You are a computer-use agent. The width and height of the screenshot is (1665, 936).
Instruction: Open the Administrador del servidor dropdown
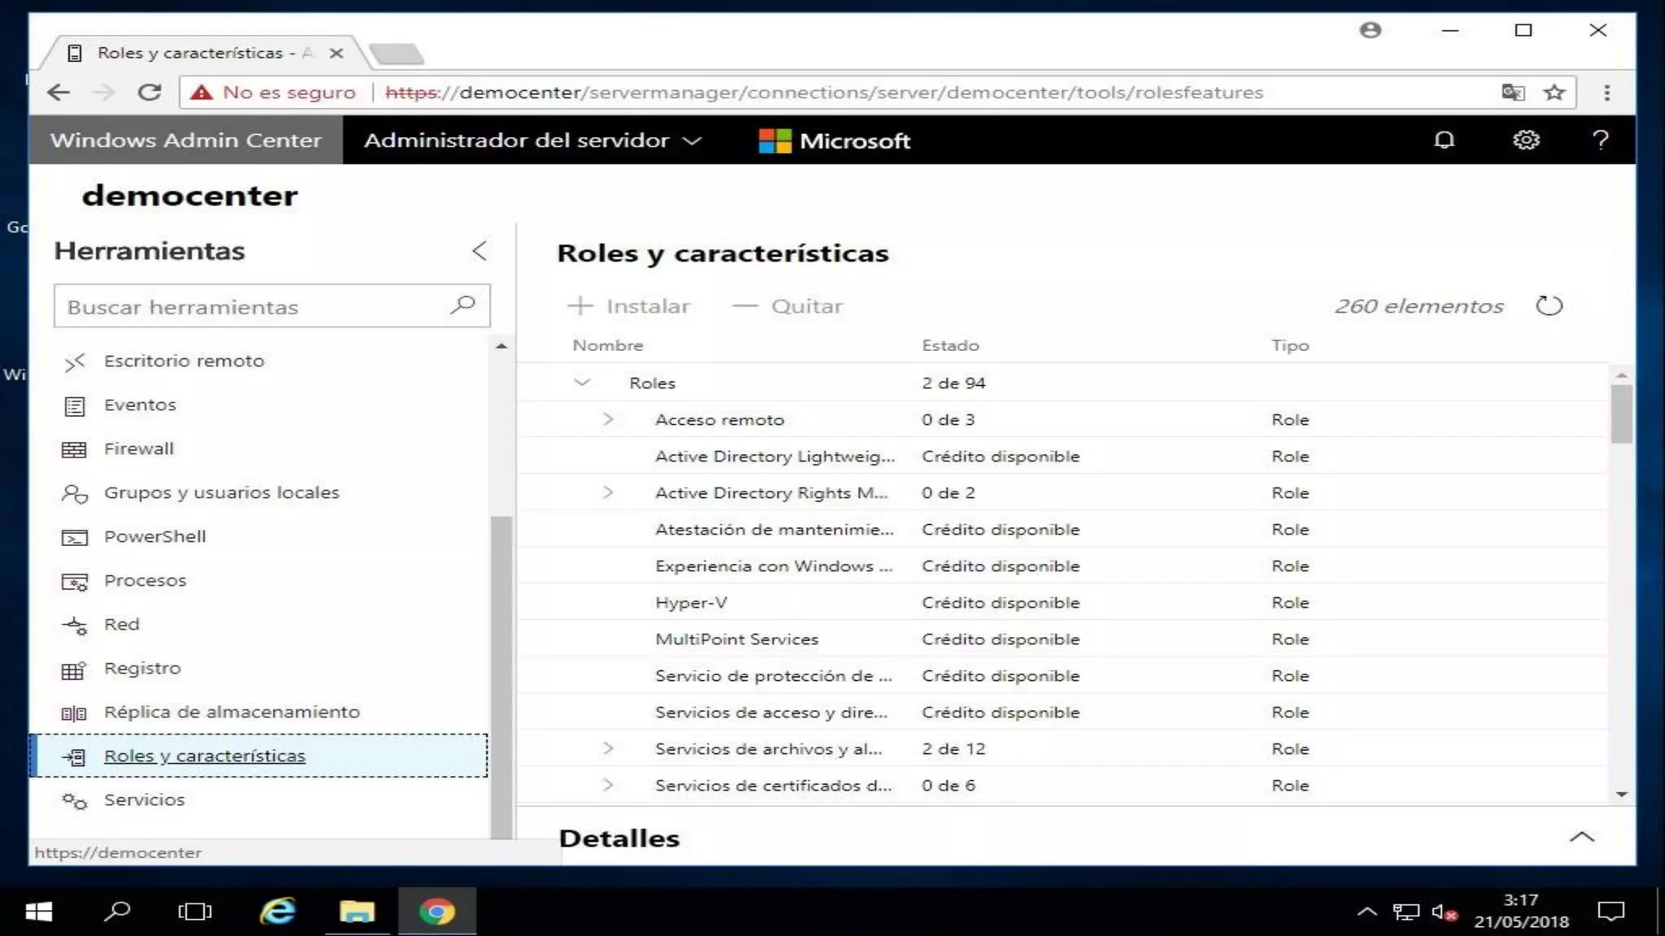click(x=533, y=140)
